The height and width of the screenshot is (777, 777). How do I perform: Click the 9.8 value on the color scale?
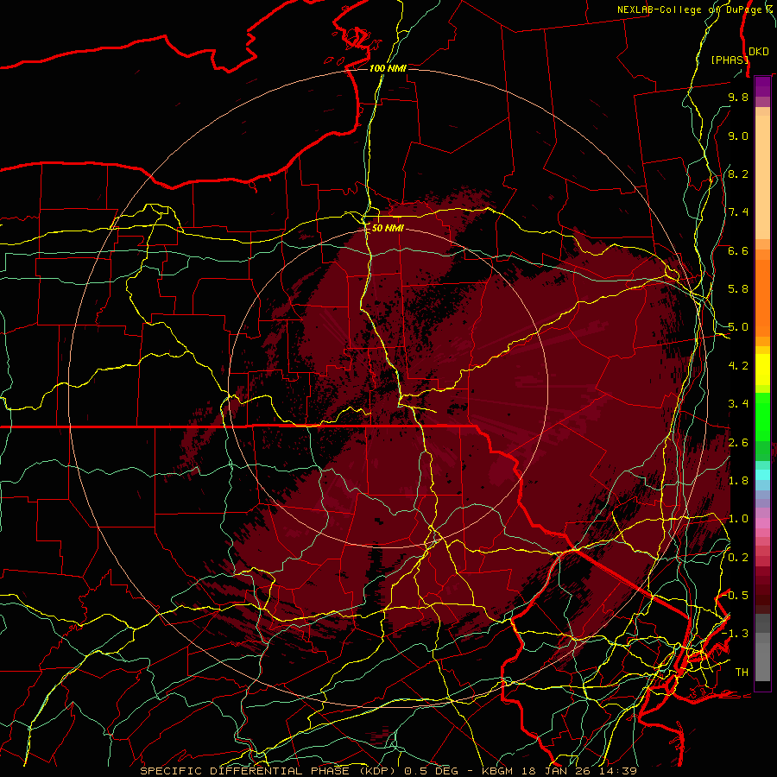(x=738, y=97)
